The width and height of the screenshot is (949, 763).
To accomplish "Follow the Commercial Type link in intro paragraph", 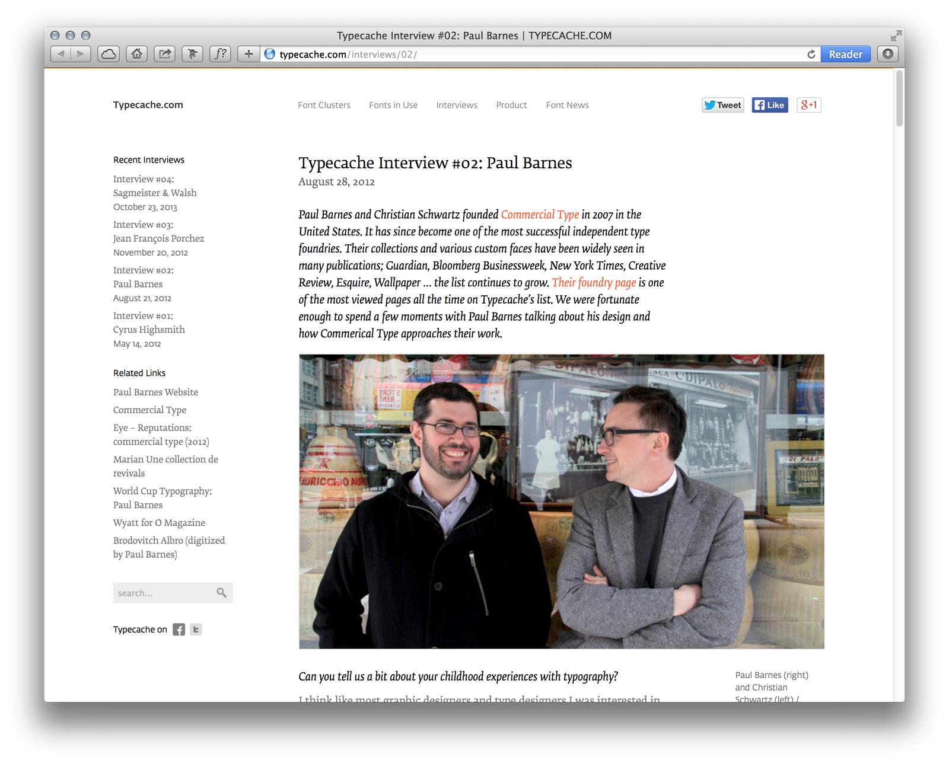I will (x=540, y=215).
